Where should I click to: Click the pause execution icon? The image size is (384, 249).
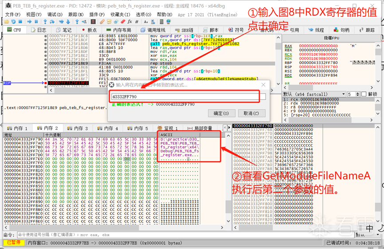(36, 22)
